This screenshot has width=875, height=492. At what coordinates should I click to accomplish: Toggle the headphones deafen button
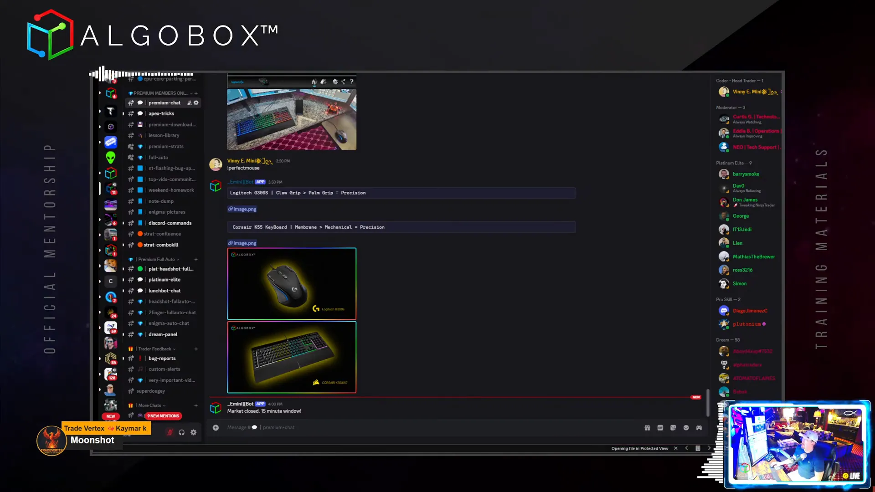tap(182, 432)
